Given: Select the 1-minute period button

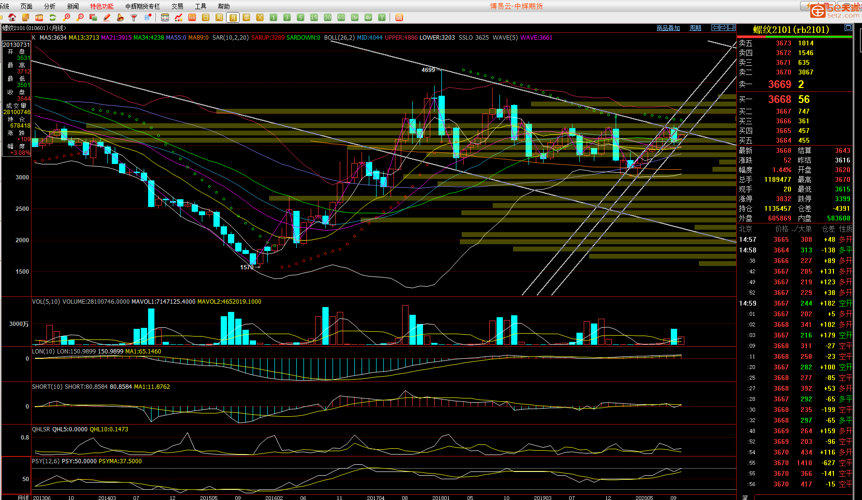Looking at the screenshot, I should [273, 17].
